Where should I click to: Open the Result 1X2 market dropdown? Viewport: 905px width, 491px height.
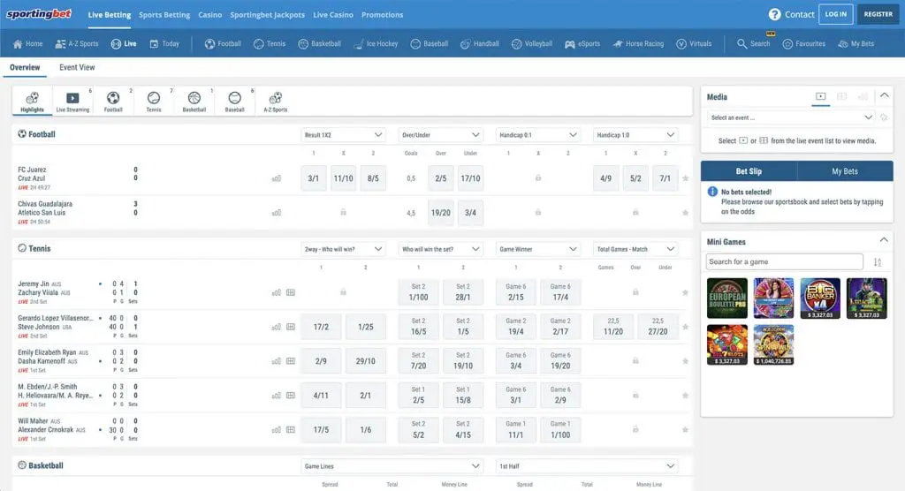pos(344,135)
